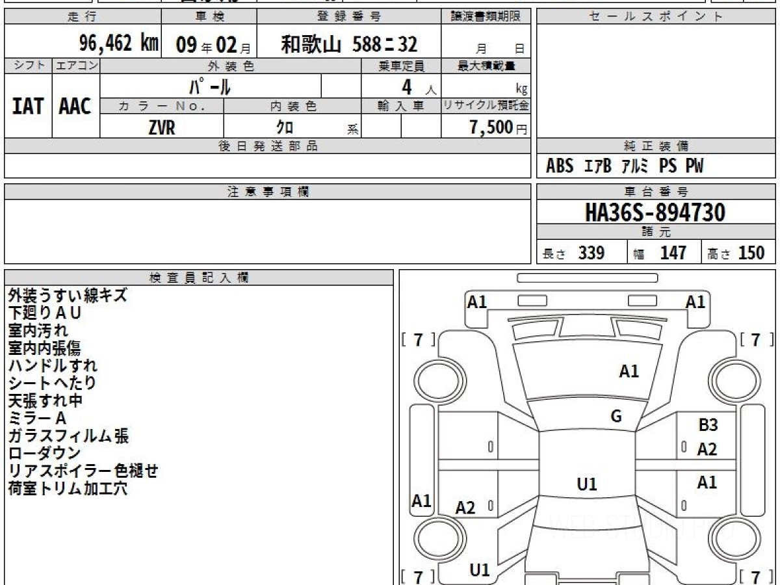Select the note リアスポイラー色褪せ
Viewport: 780px width, 585px height.
pyautogui.click(x=83, y=471)
